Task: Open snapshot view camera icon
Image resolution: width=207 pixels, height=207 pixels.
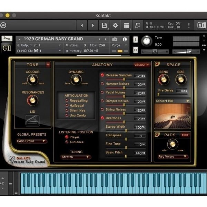Action: click(115, 39)
